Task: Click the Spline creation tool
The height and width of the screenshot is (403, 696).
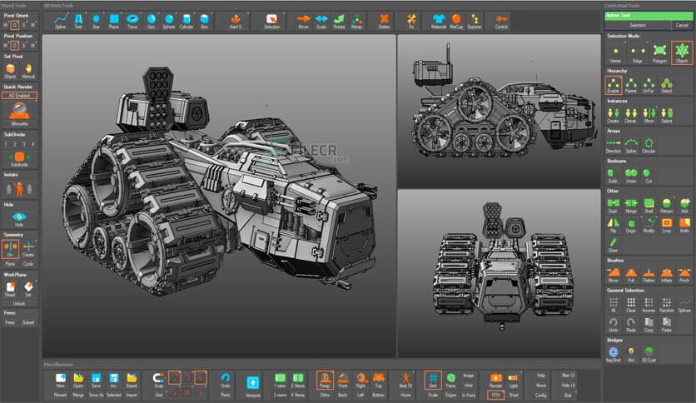Action: pos(61,19)
